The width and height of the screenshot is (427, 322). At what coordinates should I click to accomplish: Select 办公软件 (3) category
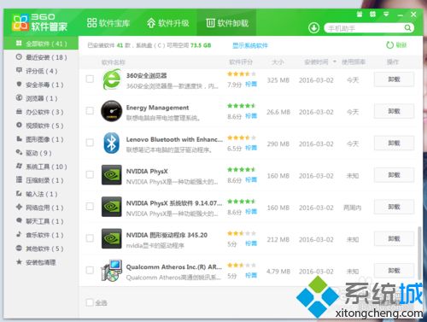(41, 112)
